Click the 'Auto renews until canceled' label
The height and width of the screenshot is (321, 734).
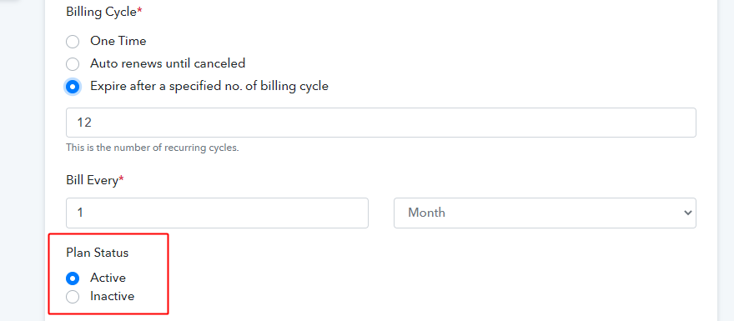point(168,63)
